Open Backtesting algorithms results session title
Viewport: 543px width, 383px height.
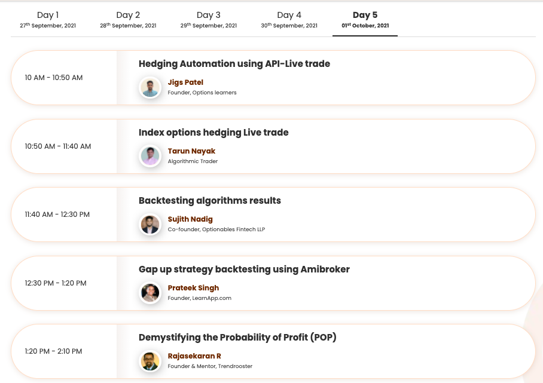pyautogui.click(x=209, y=201)
